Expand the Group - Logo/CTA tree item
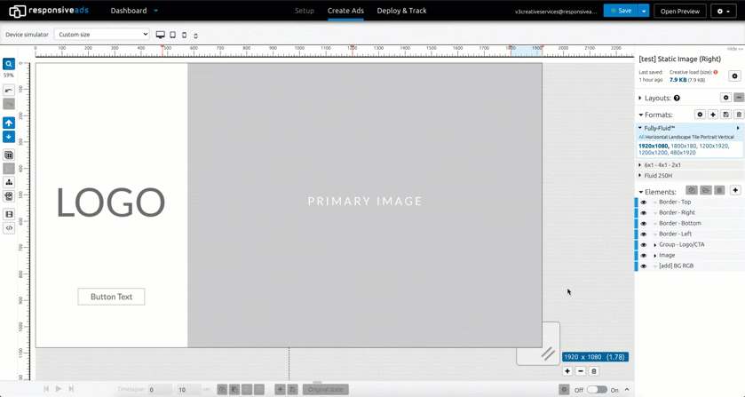745x397 pixels. click(x=655, y=245)
